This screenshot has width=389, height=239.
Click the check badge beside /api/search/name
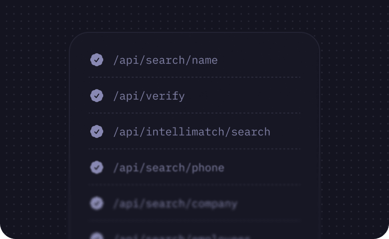click(97, 60)
